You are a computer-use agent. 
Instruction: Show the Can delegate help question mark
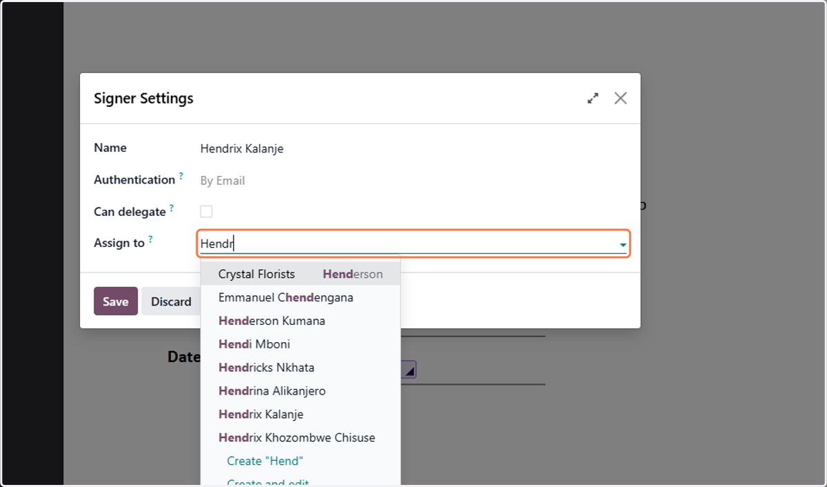[172, 208]
